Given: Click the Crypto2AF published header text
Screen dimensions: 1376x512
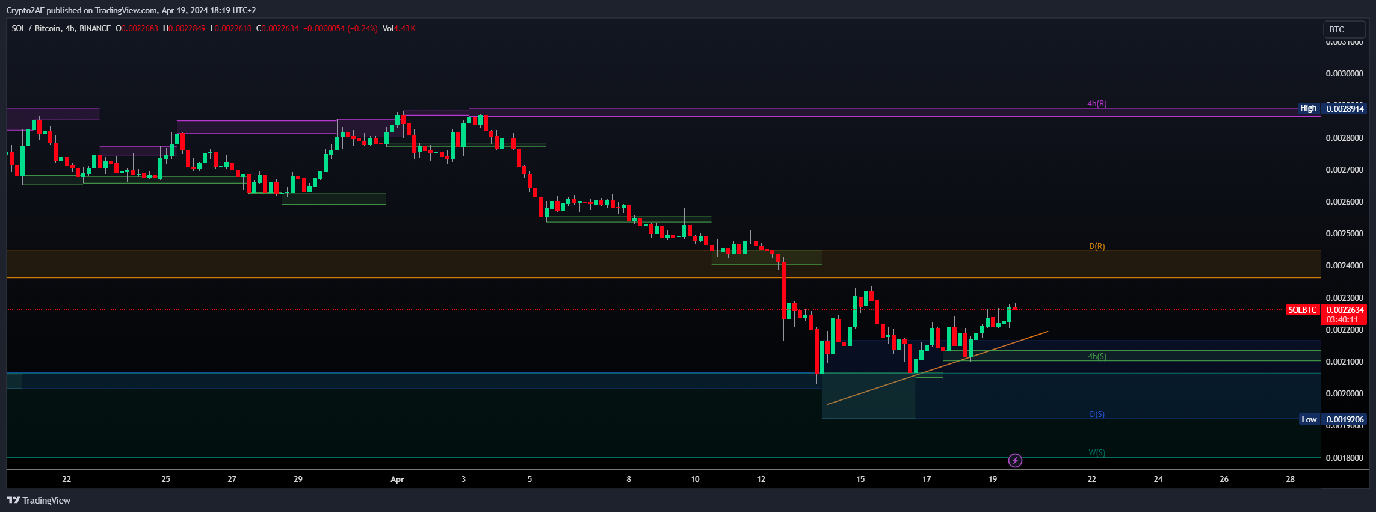Looking at the screenshot, I should [x=131, y=10].
